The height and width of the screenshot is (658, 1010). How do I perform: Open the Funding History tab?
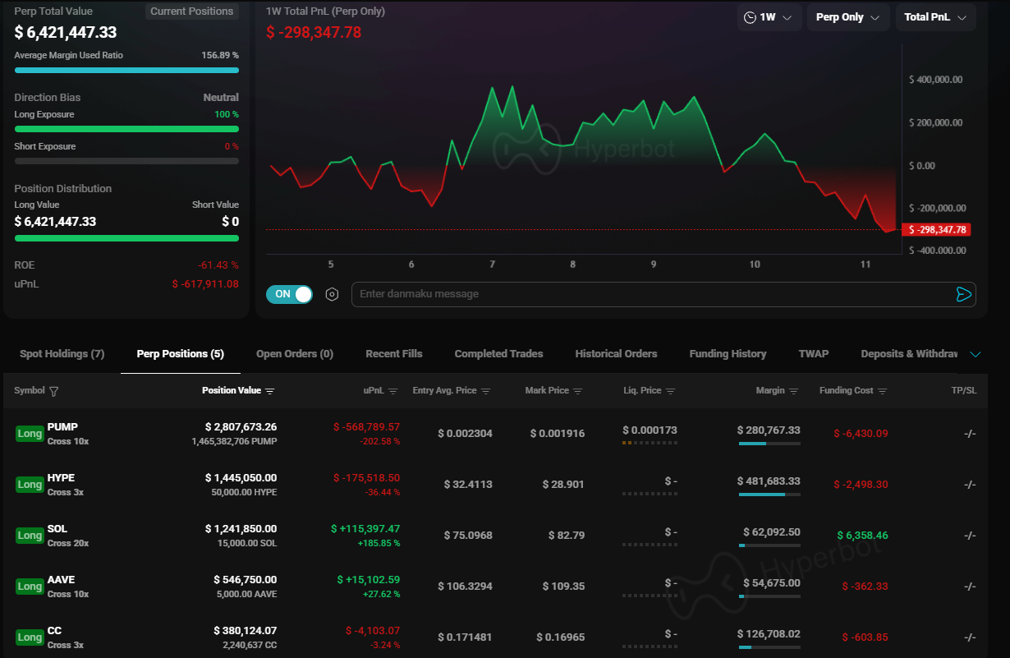point(728,354)
